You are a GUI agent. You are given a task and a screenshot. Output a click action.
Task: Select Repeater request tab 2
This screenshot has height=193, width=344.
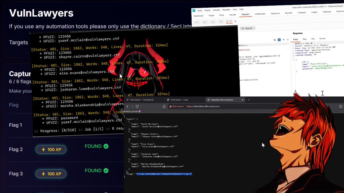point(205,22)
